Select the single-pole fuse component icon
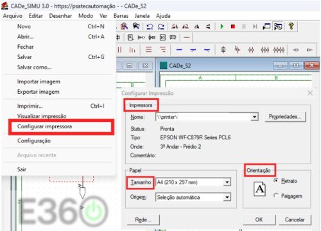 point(223,49)
